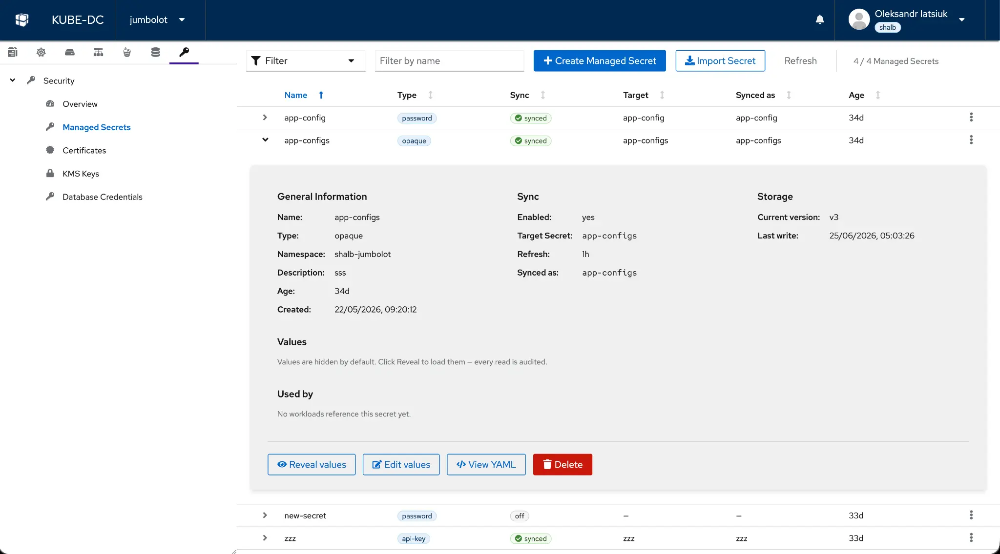Click the Last write timestamp value
The image size is (1000, 554).
(x=872, y=236)
